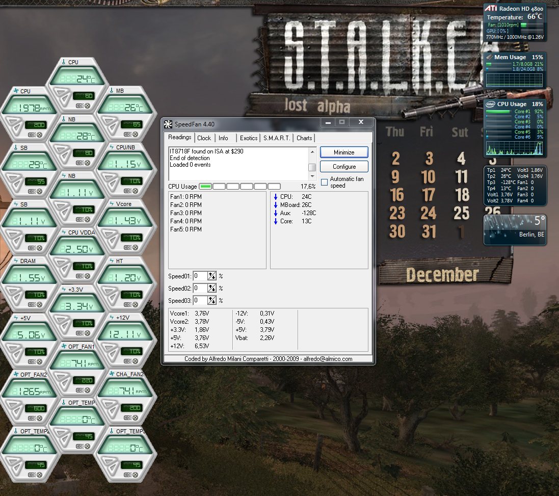Click the Intel logo in the CPU Usage gadget

[x=491, y=104]
